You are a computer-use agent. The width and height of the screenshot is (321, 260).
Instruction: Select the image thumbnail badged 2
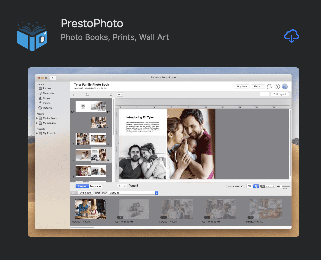(x=221, y=209)
